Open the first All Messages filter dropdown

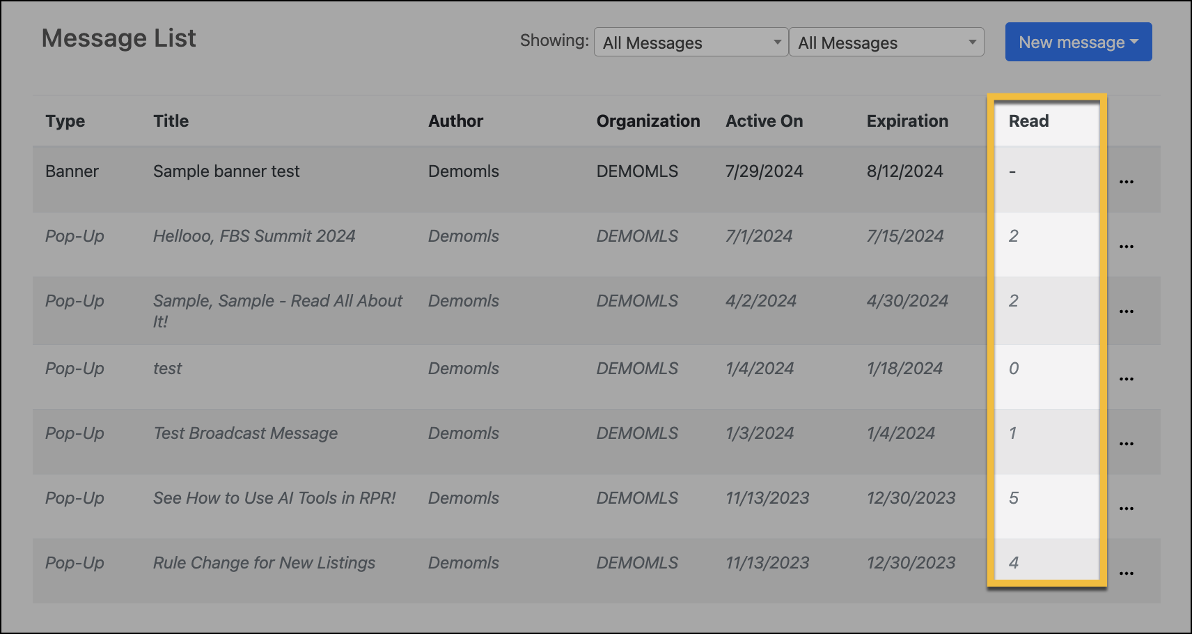tap(691, 42)
